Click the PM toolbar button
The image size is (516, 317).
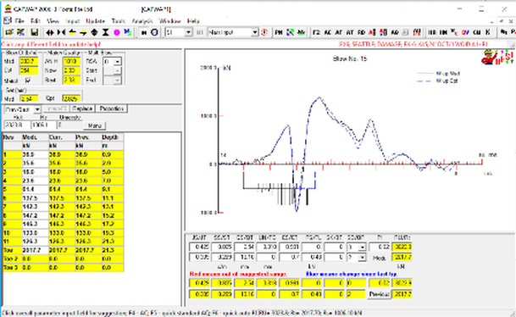[x=279, y=32]
